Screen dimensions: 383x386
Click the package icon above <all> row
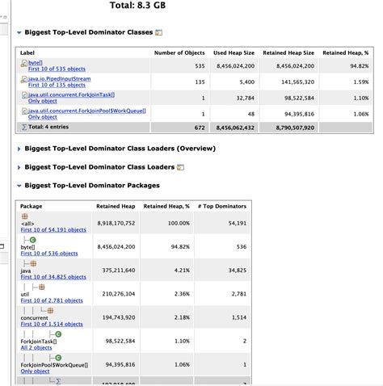pos(25,216)
